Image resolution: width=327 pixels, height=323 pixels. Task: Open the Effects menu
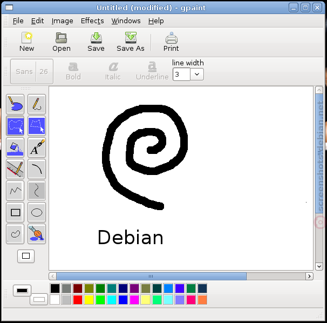click(92, 21)
